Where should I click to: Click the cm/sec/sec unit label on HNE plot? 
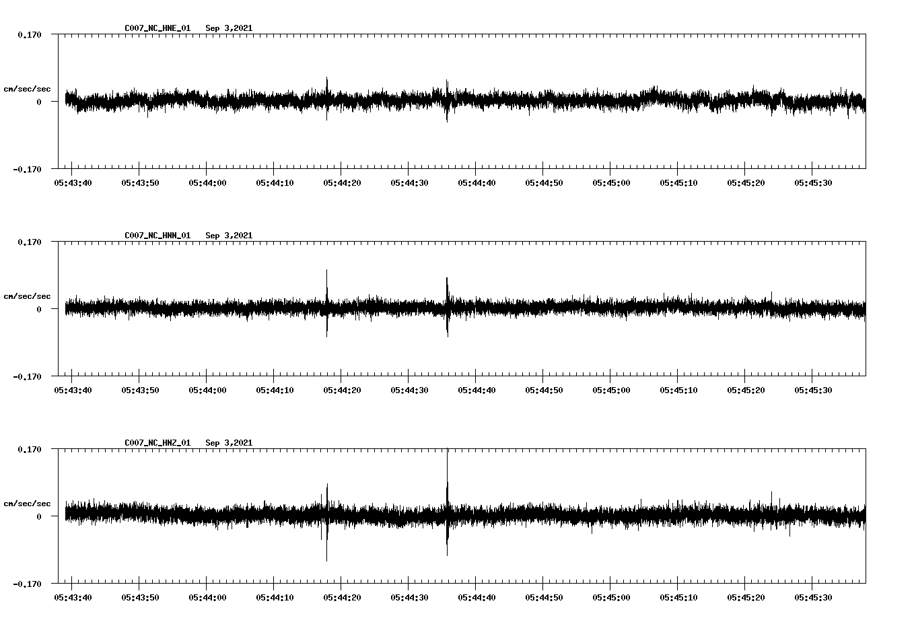27,89
